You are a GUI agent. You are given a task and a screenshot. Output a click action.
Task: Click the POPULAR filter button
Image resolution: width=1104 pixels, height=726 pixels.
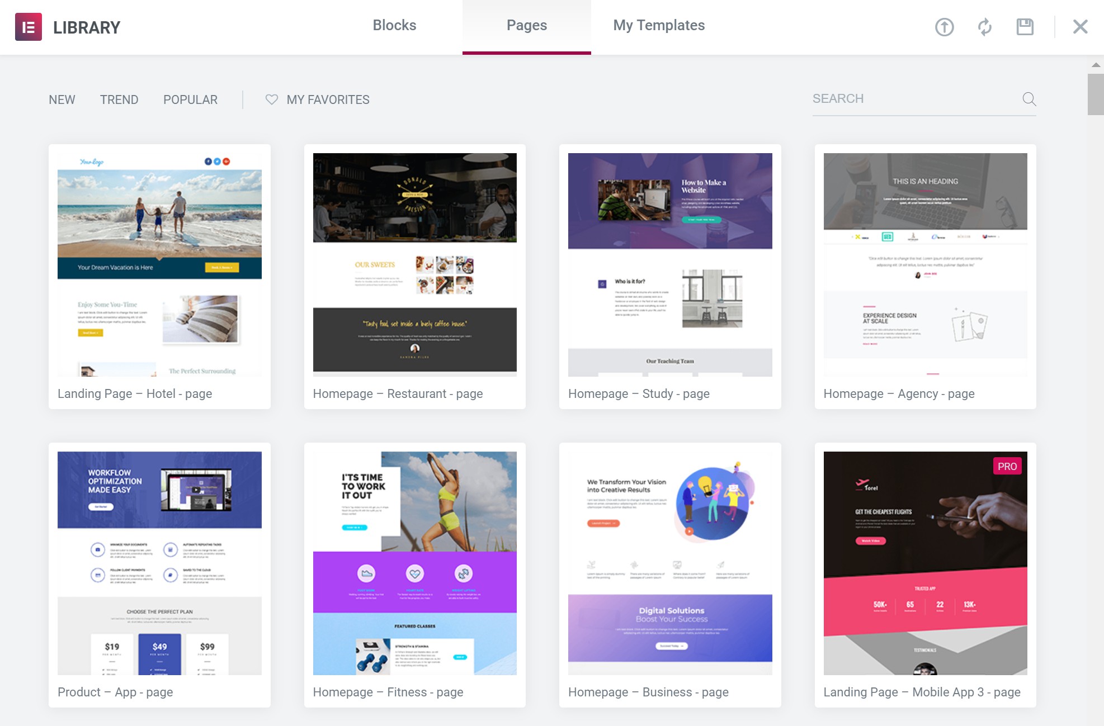tap(191, 99)
